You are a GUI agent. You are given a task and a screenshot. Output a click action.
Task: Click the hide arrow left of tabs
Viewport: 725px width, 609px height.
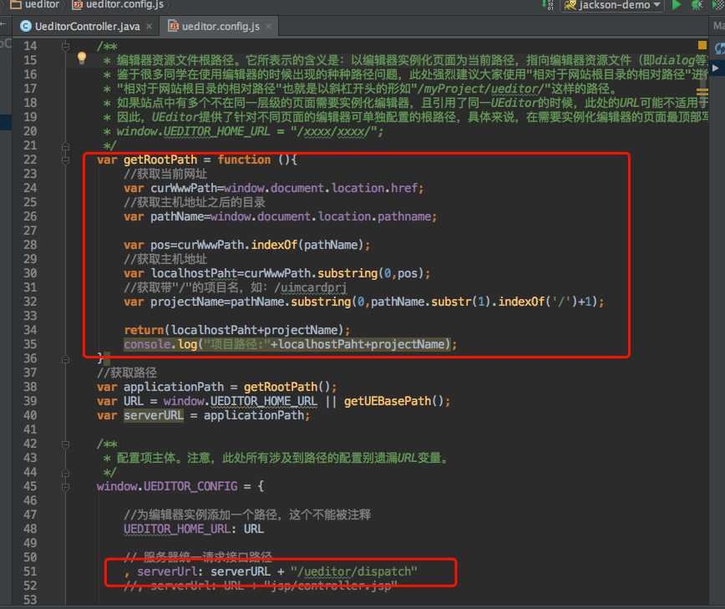pyautogui.click(x=3, y=23)
